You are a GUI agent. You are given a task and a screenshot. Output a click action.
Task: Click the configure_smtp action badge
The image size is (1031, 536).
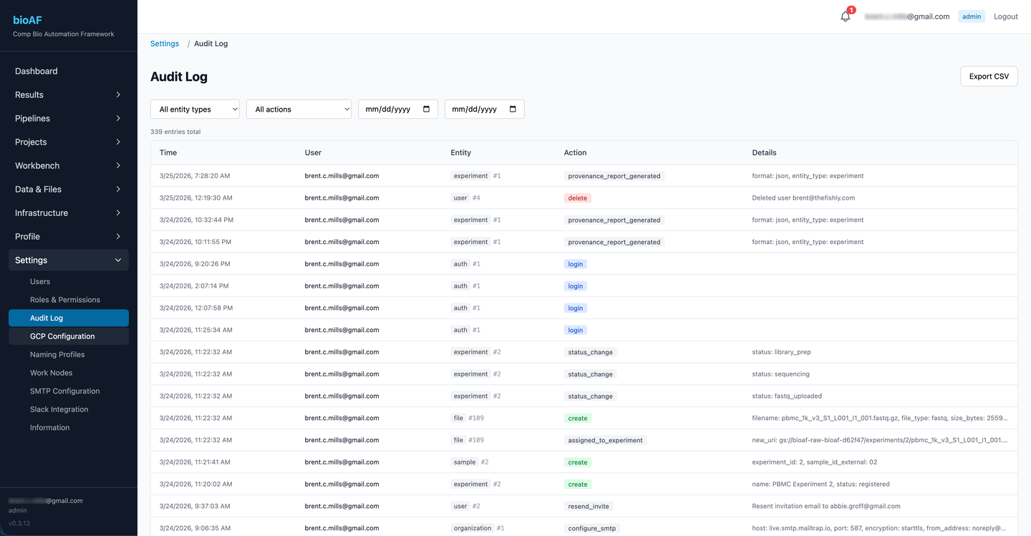click(x=592, y=528)
